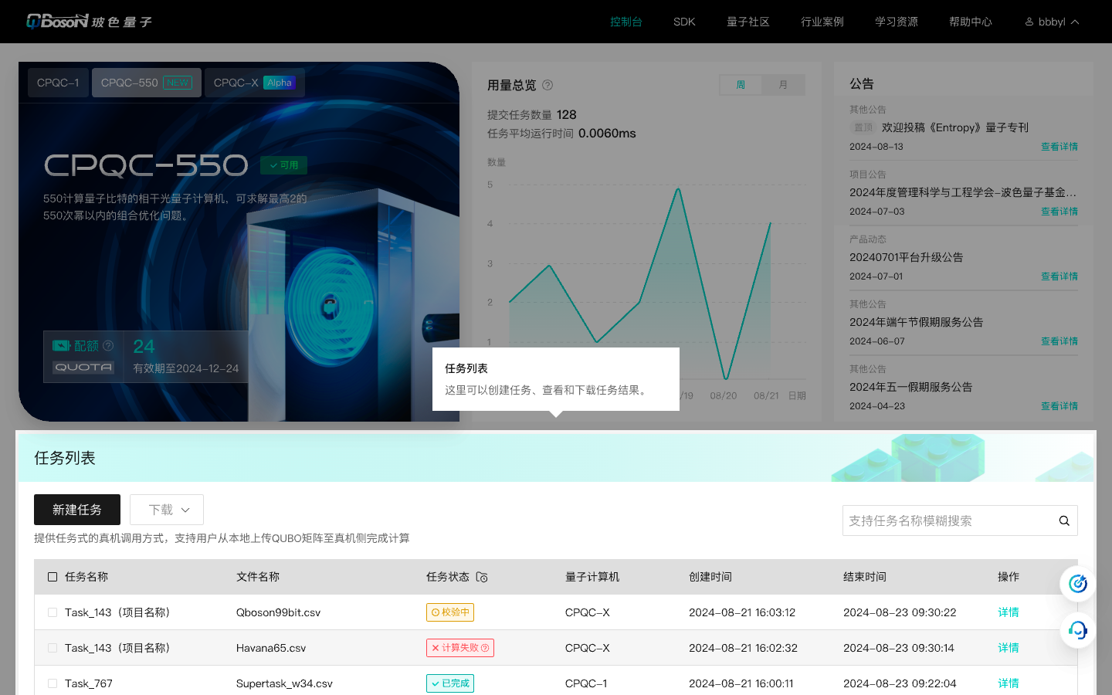Open 查看详情 for the Entropy announcement
The height and width of the screenshot is (695, 1112).
click(1059, 147)
